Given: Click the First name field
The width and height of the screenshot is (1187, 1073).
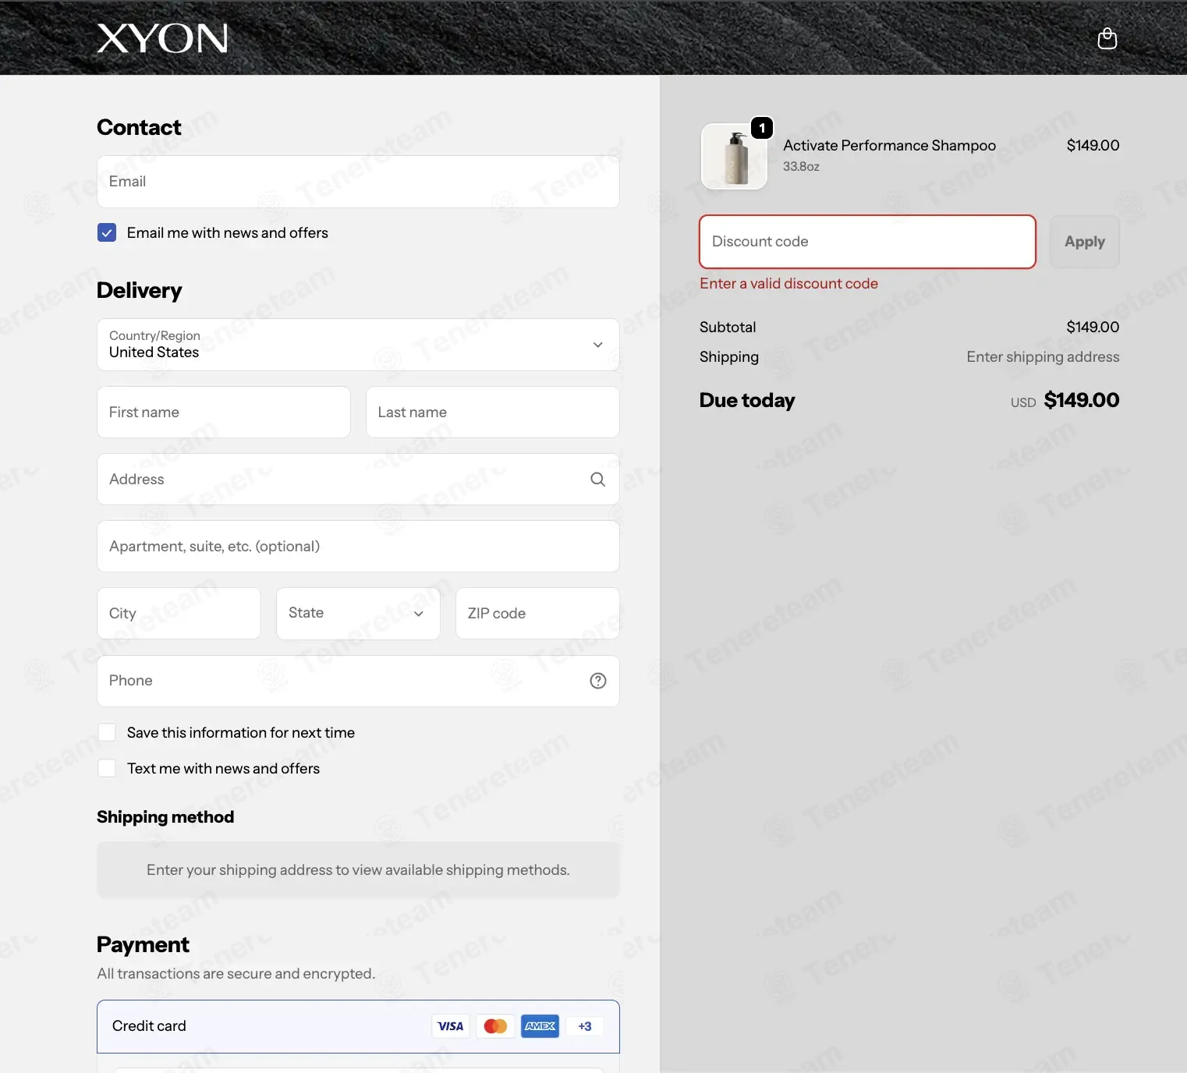Looking at the screenshot, I should tap(224, 412).
